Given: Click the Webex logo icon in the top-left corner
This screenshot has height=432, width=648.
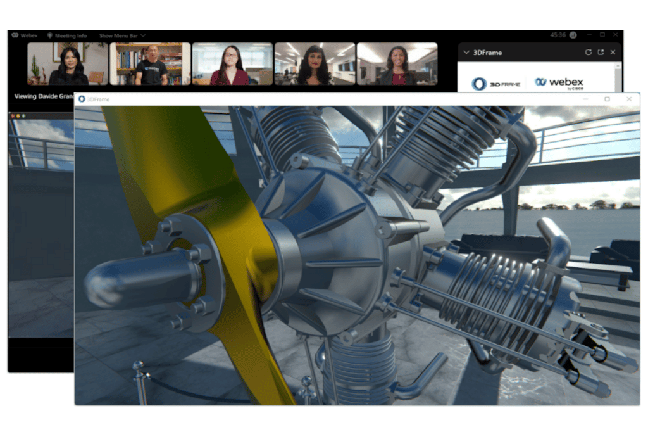Looking at the screenshot, I should click(x=16, y=35).
